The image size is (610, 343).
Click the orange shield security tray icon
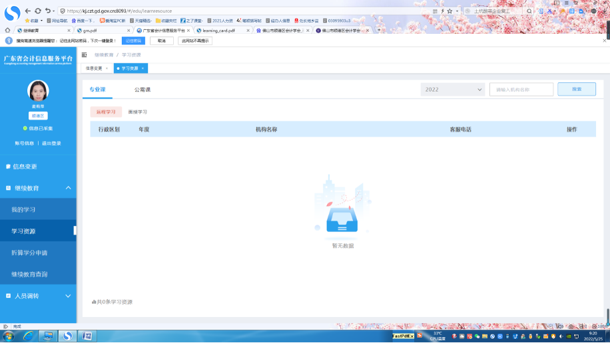[x=553, y=336]
